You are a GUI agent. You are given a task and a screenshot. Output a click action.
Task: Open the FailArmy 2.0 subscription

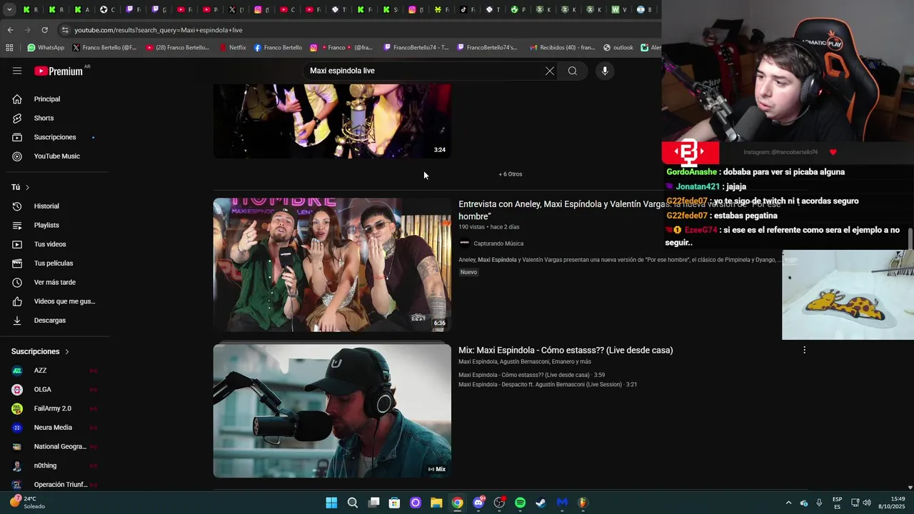tap(54, 408)
